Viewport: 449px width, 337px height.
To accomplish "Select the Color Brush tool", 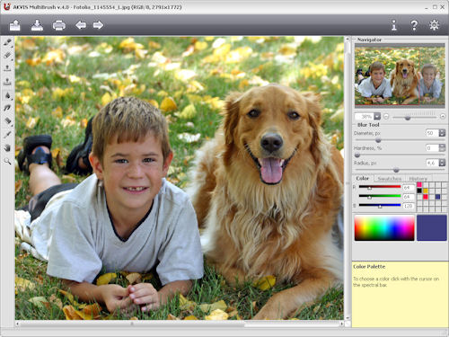I will (x=7, y=42).
